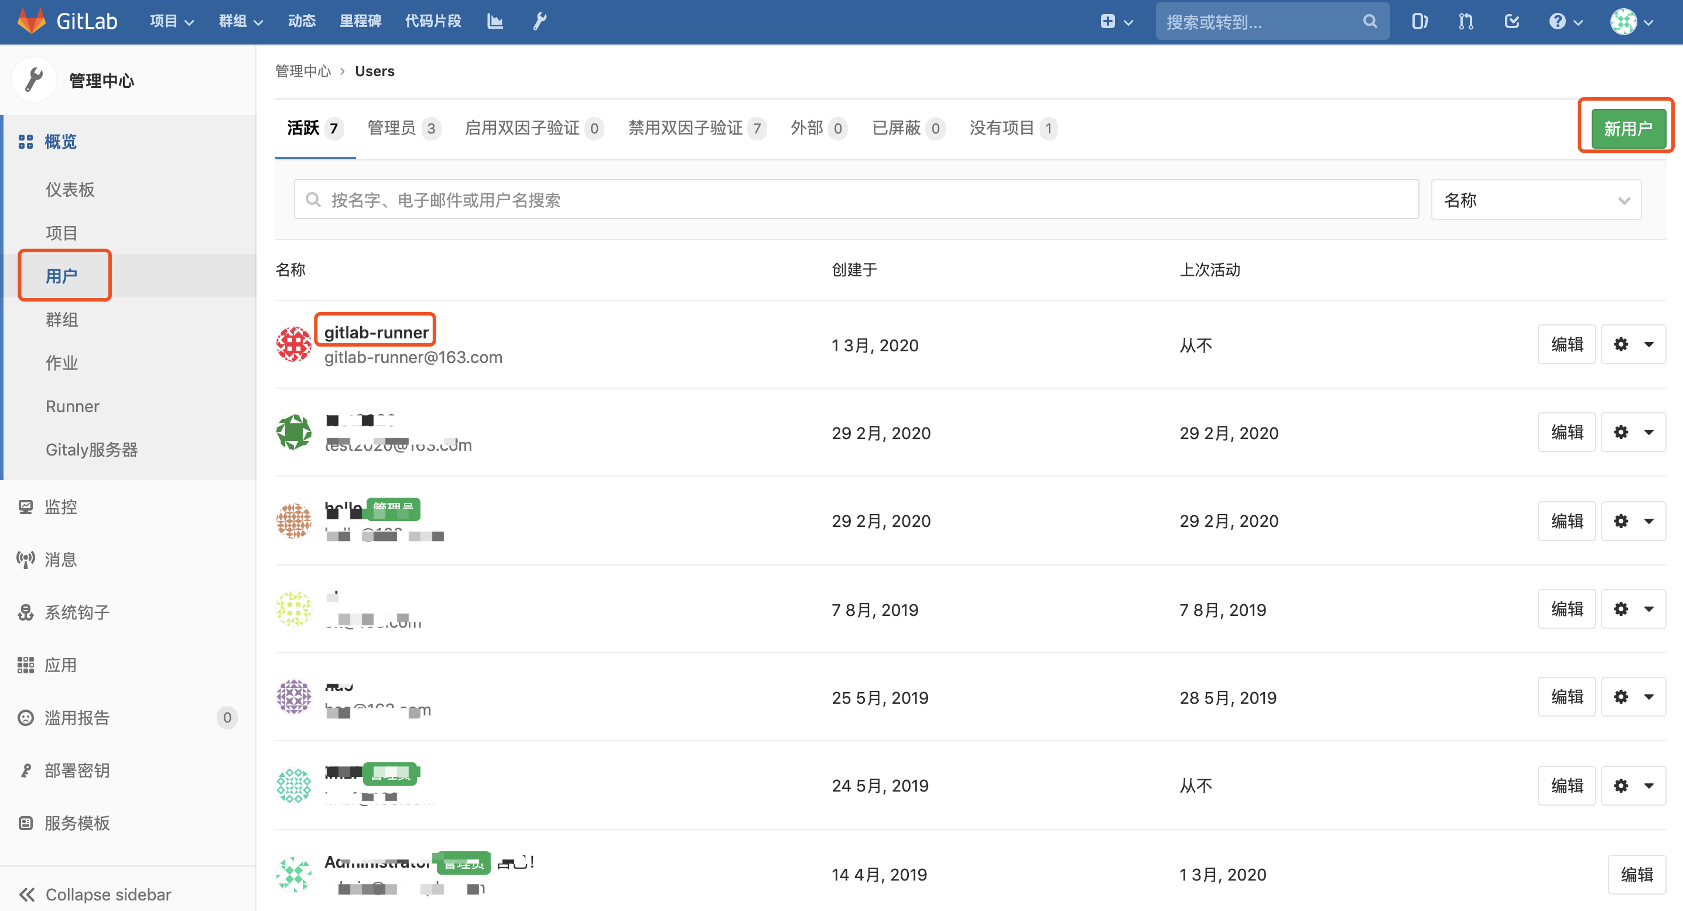Expand the 名称 sort order dropdown
Viewport: 1683px width, 911px height.
pos(1535,200)
